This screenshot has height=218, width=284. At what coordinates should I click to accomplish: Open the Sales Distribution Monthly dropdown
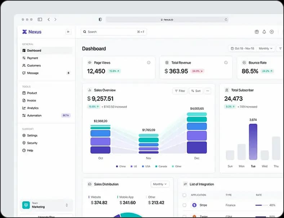[160, 184]
